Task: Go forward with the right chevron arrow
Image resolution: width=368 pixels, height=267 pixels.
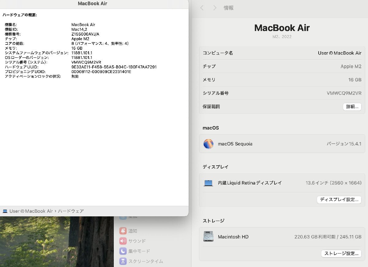Action: 215,8
